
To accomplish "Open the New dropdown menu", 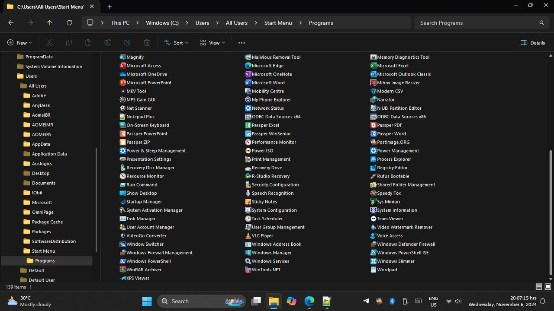I will (19, 43).
